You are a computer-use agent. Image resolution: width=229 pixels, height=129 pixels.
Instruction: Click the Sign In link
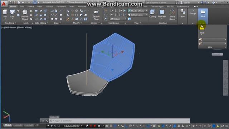187,3
